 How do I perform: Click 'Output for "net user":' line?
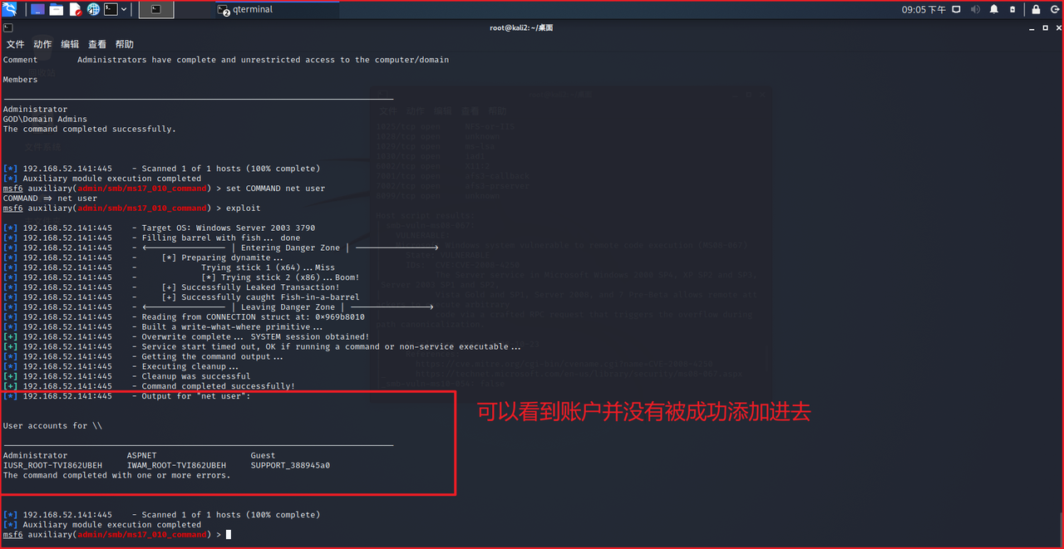[x=196, y=396]
